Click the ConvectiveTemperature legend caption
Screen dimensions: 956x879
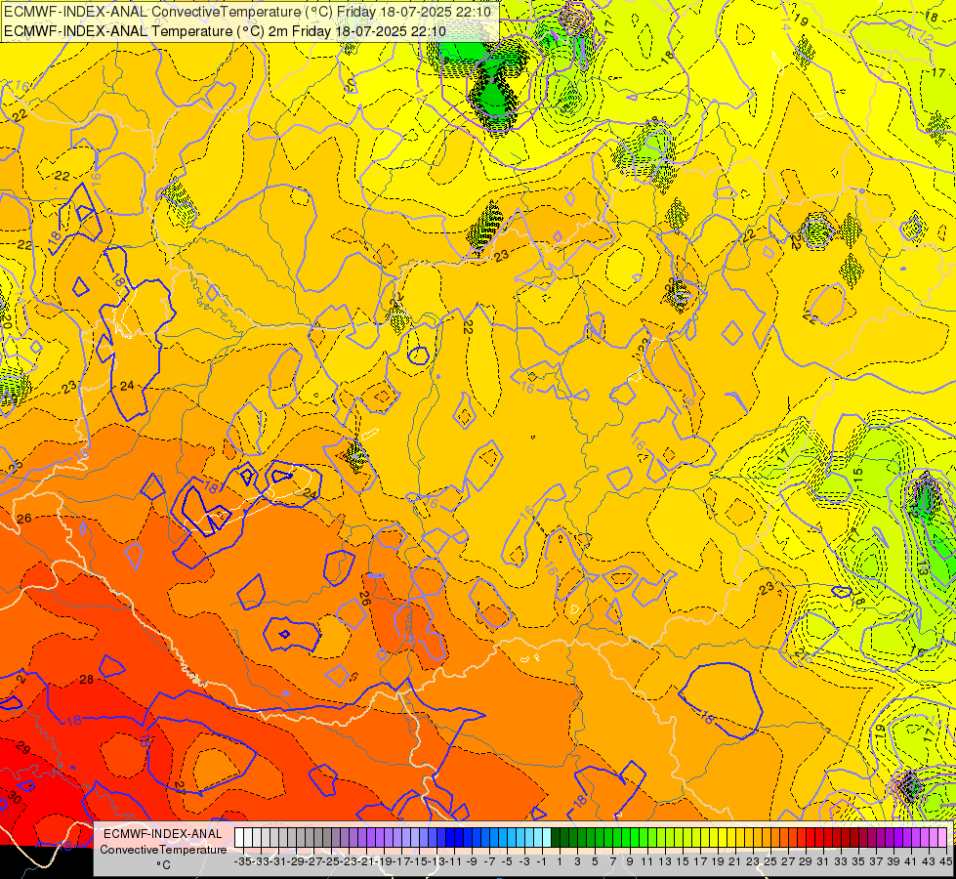163,849
